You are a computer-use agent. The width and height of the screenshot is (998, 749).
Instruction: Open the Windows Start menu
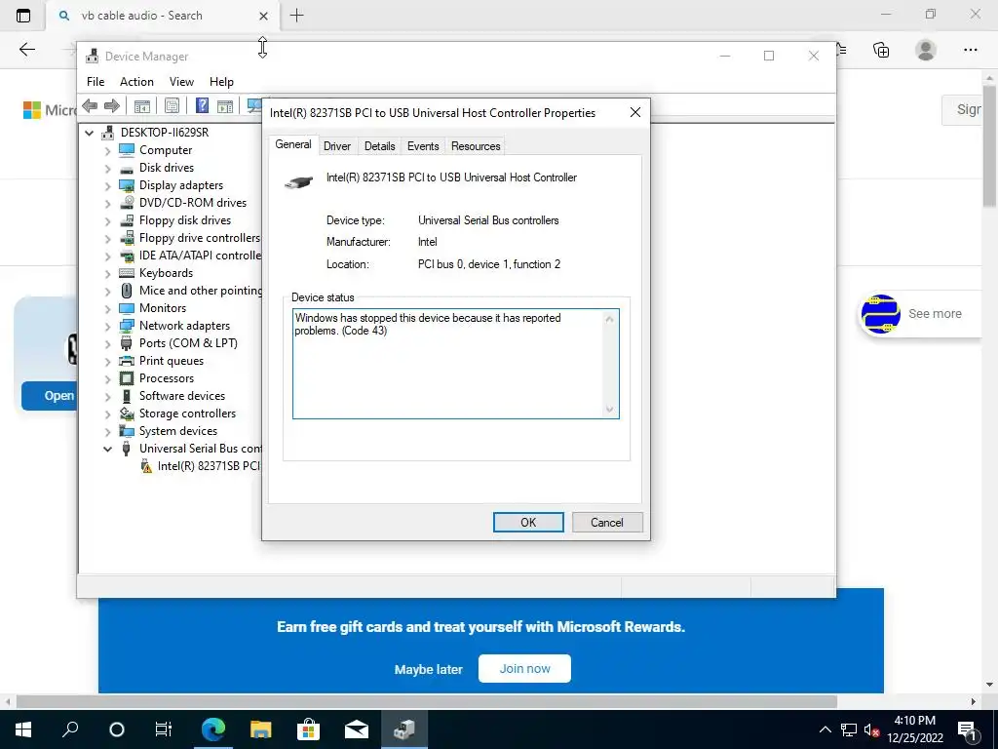point(23,729)
